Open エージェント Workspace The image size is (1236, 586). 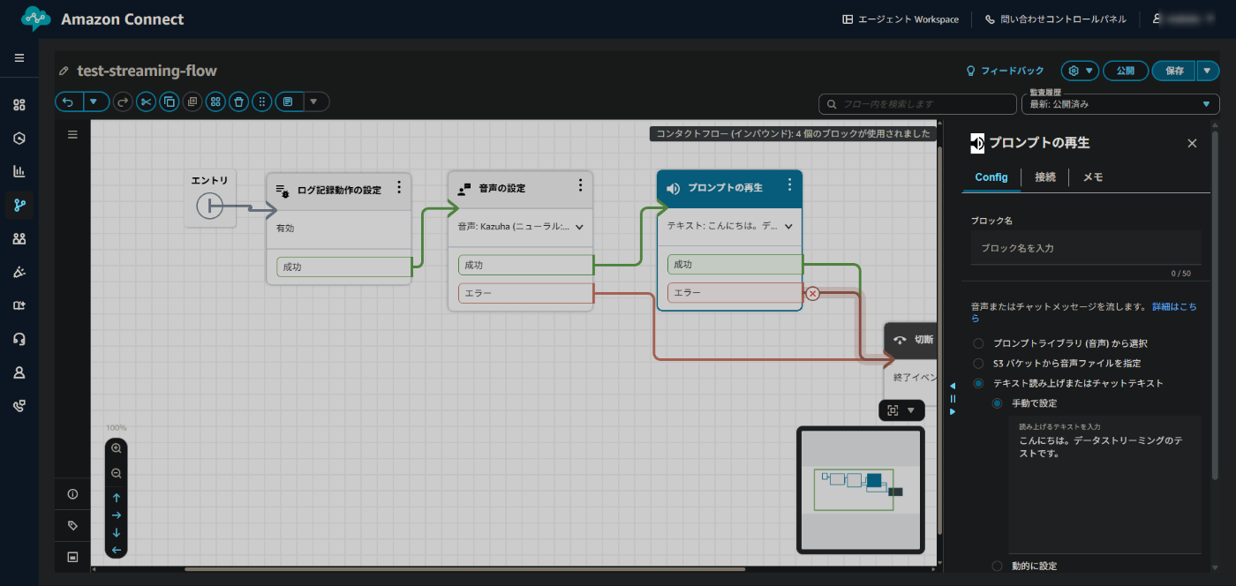(901, 19)
